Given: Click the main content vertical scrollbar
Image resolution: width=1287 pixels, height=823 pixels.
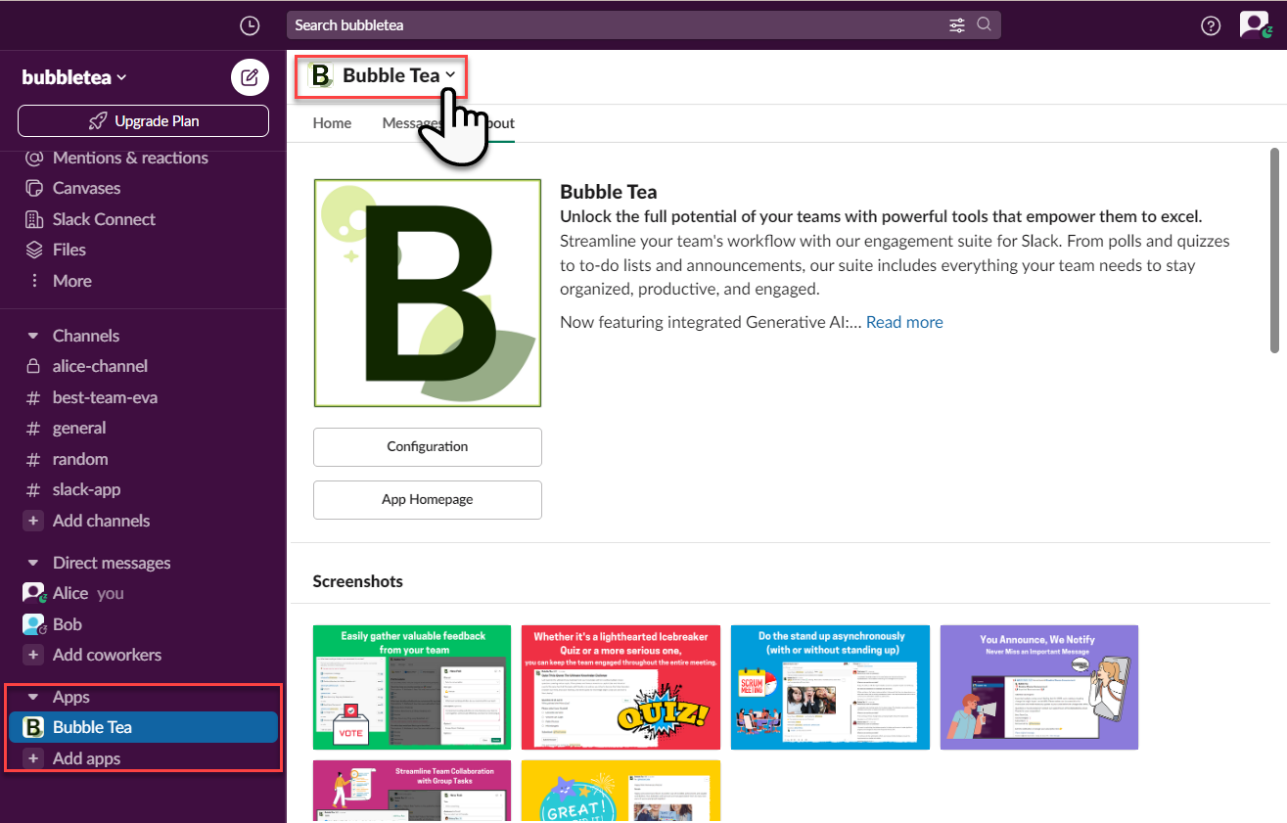Looking at the screenshot, I should [x=1274, y=250].
